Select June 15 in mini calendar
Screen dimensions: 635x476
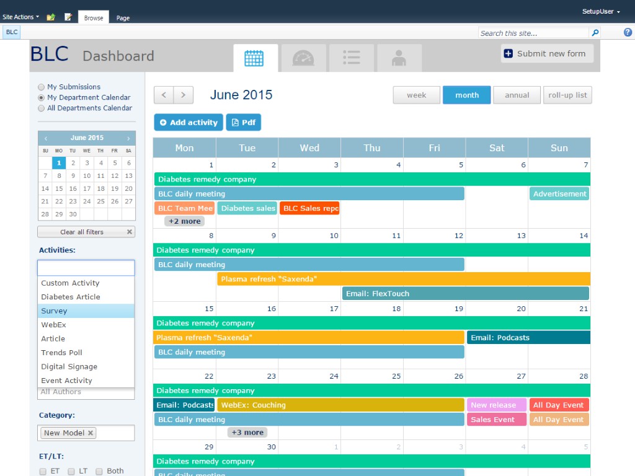coord(59,188)
